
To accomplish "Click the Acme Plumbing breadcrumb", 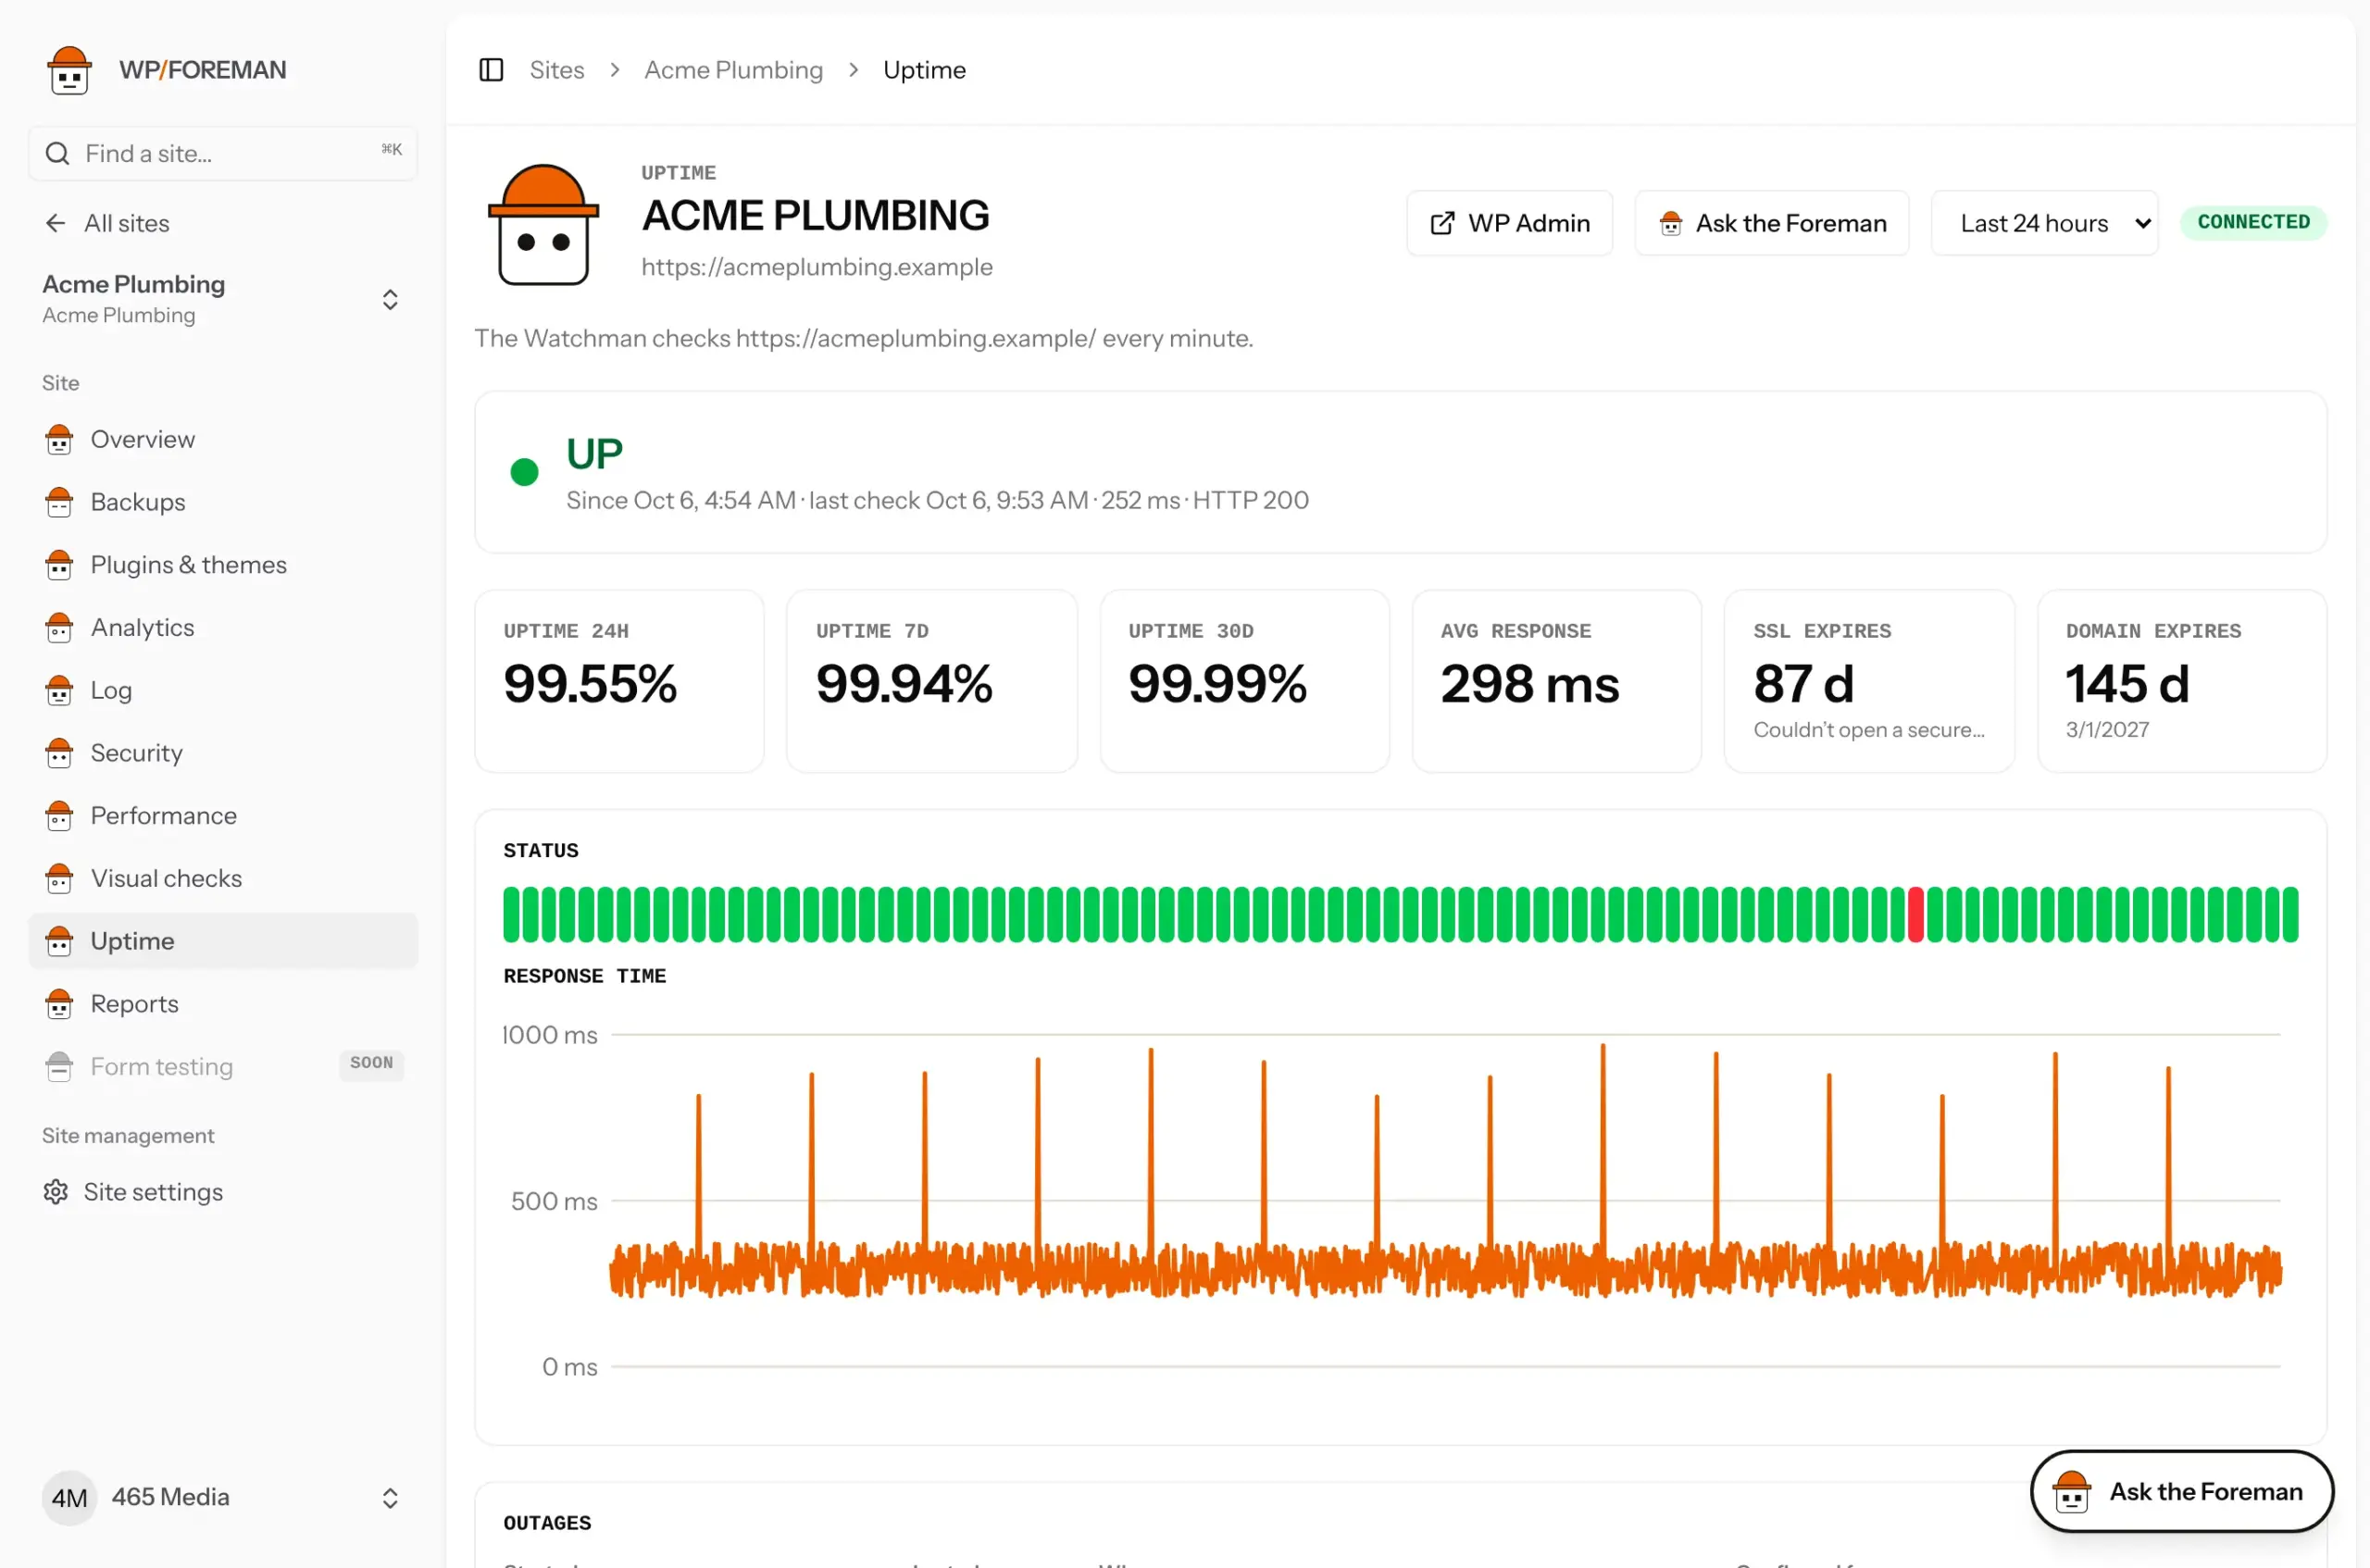I will (733, 70).
